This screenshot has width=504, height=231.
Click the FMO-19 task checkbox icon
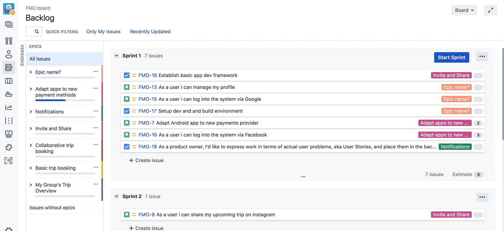coord(127,147)
